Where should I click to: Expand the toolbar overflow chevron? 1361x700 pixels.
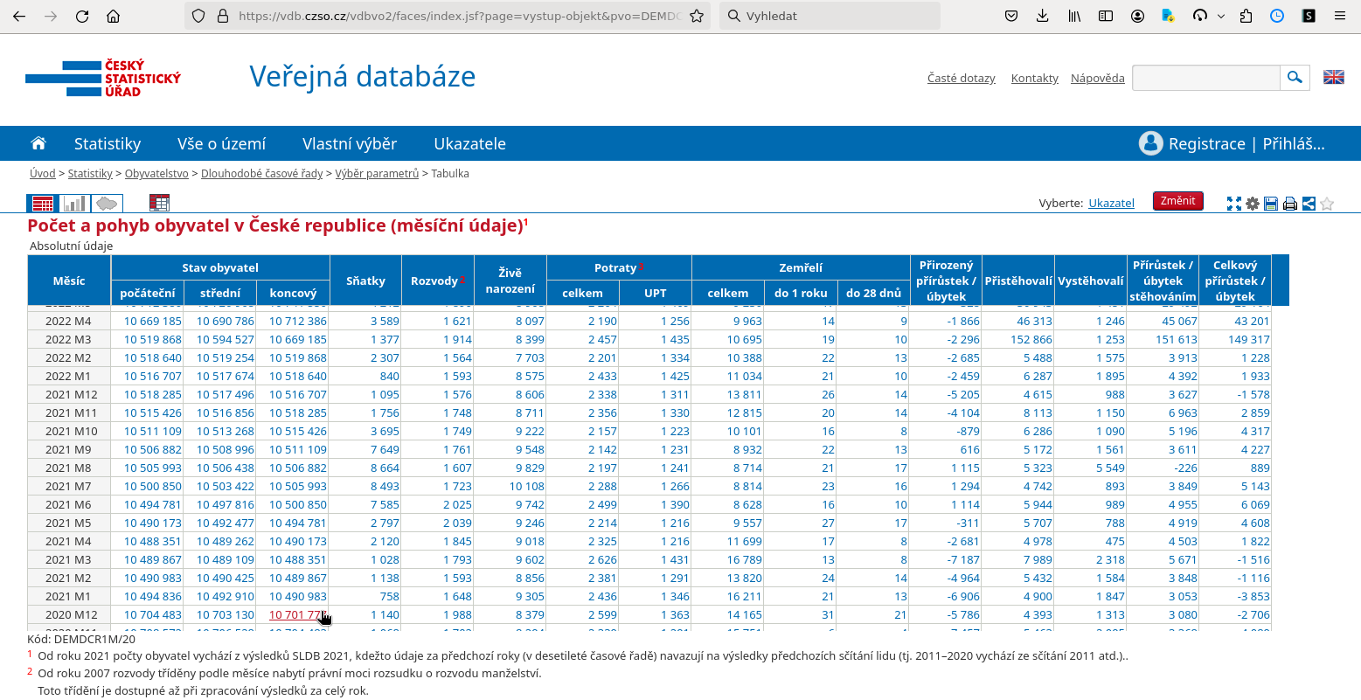[x=1221, y=16]
